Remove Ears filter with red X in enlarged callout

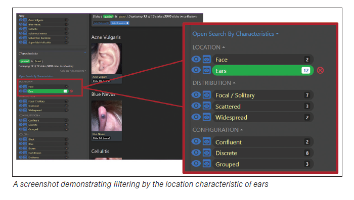pyautogui.click(x=320, y=70)
